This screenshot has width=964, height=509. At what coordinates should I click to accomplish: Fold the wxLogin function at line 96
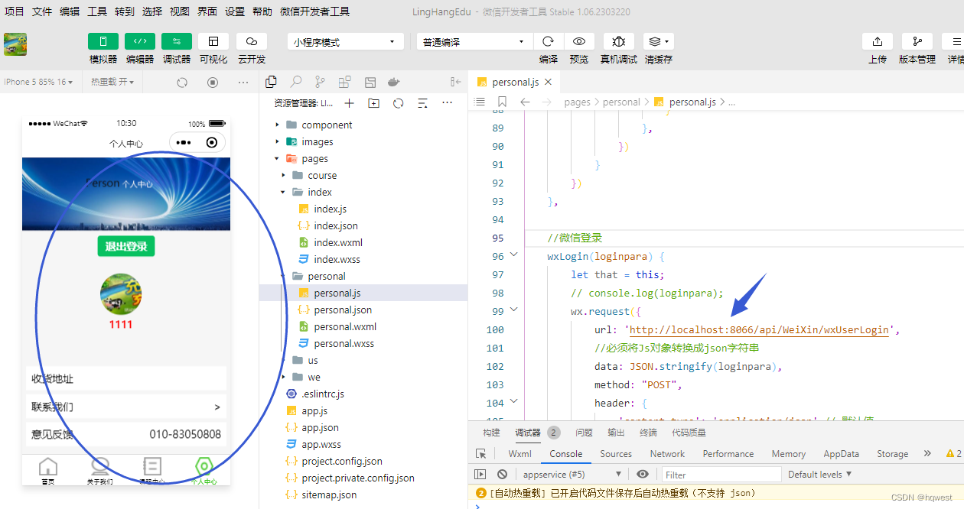point(513,256)
